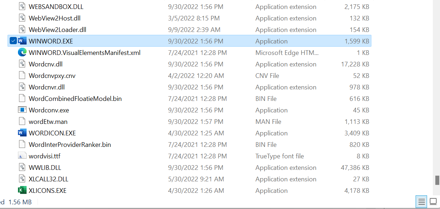Screen dimensions: 440x209
Task: Select the file name WWLIB.DLL
Action: [x=45, y=168]
